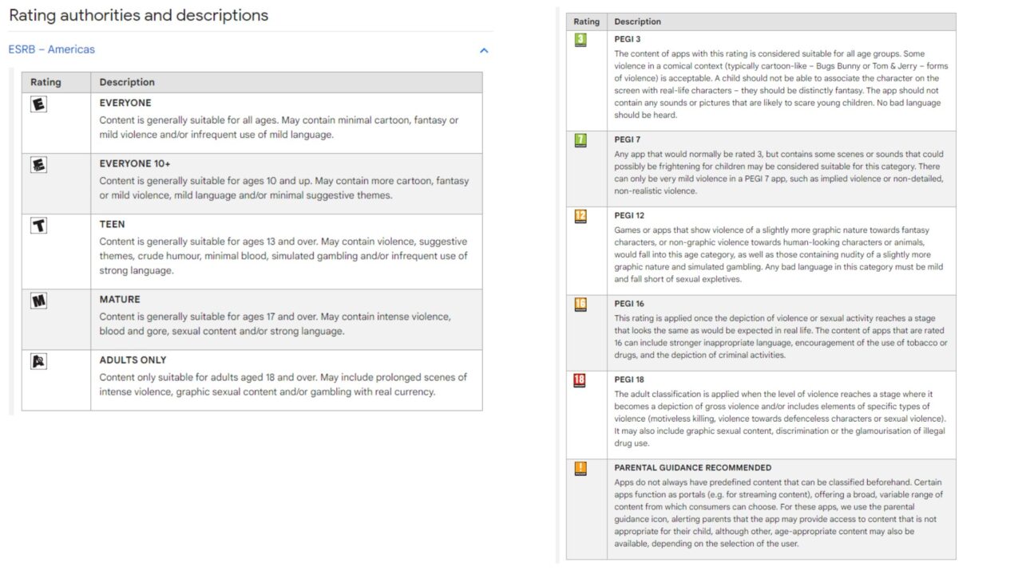Click the ESRB Mature rating icon

coord(38,301)
